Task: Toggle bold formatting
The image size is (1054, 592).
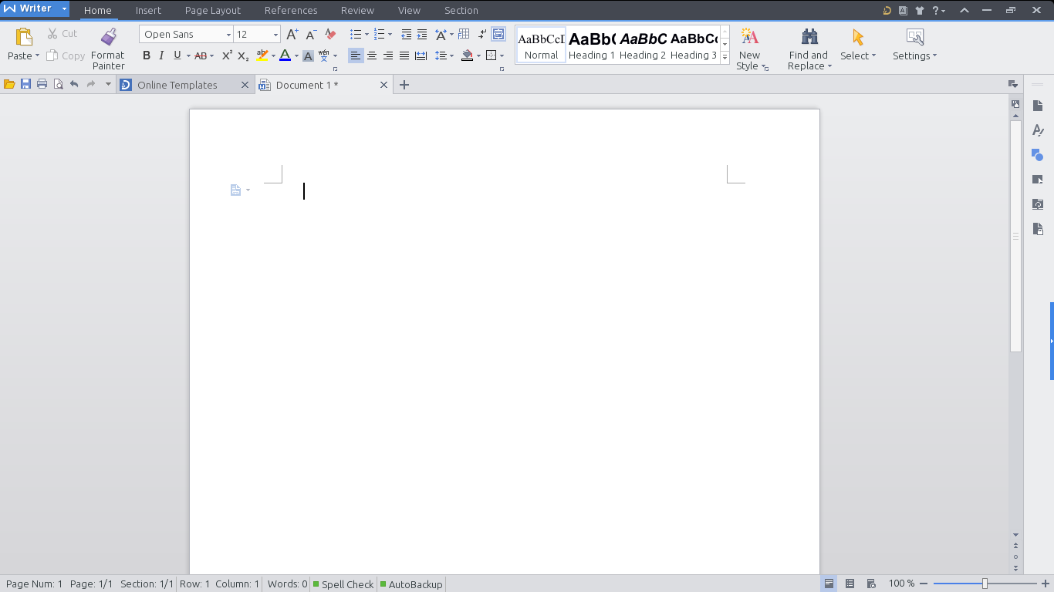Action: pyautogui.click(x=147, y=55)
